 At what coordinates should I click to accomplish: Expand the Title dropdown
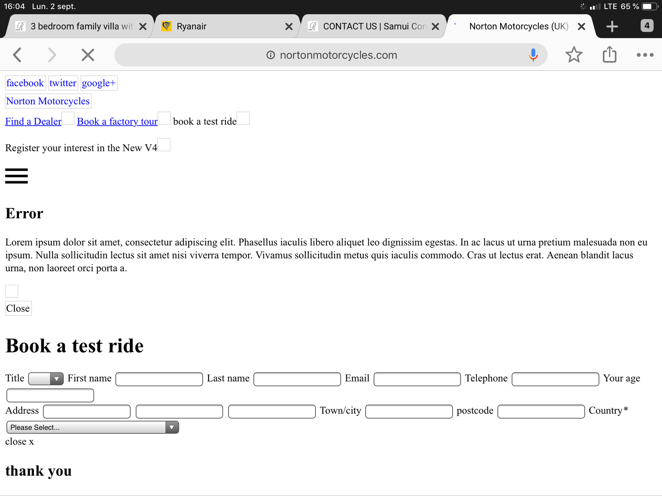pos(46,379)
